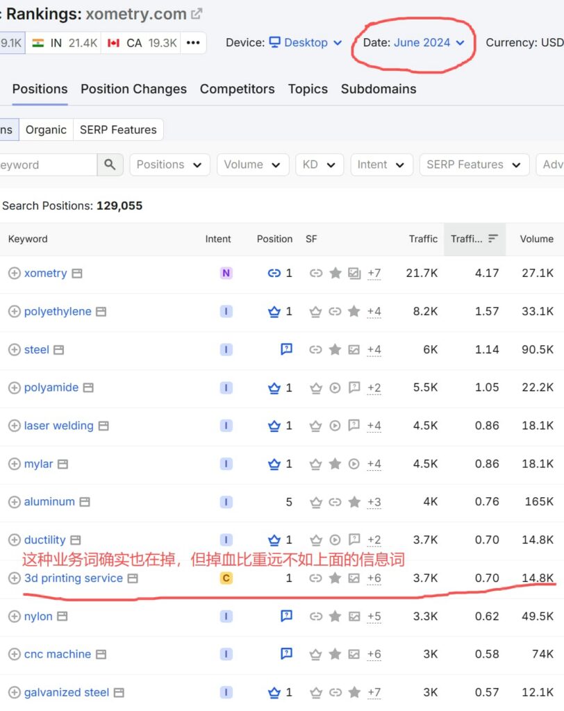Open the Positions filter dropdown
This screenshot has width=564, height=711.
pos(169,165)
